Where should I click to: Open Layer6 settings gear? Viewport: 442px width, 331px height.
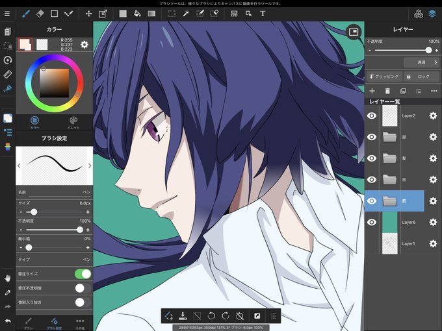click(433, 222)
